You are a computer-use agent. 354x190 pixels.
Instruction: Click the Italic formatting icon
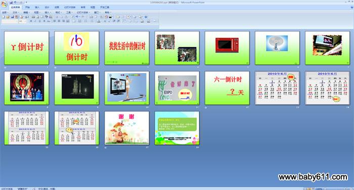pyautogui.click(x=36, y=21)
